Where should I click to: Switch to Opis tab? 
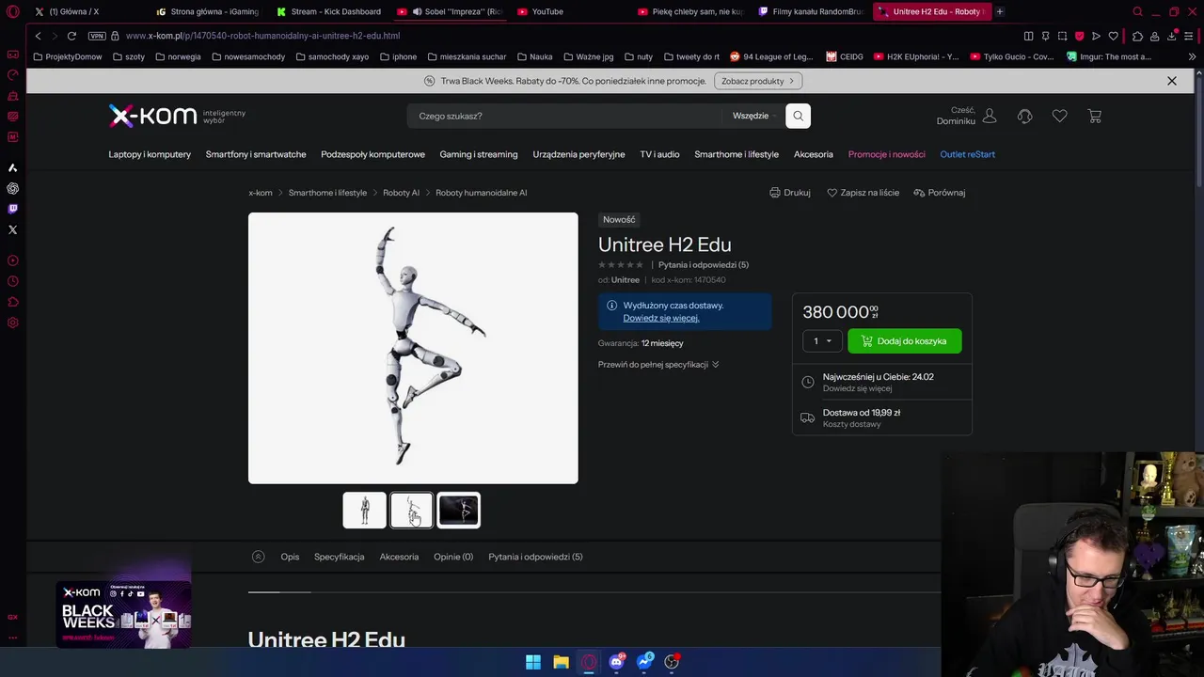pos(290,557)
